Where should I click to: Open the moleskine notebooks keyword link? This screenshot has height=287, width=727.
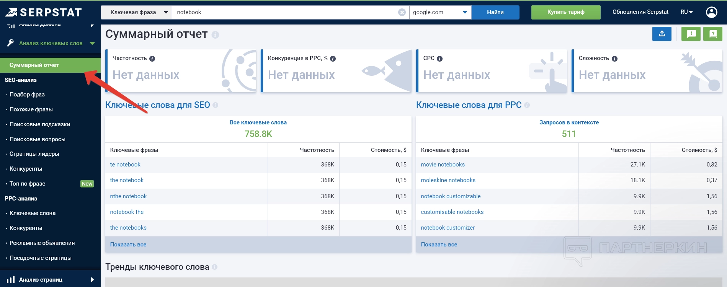448,180
